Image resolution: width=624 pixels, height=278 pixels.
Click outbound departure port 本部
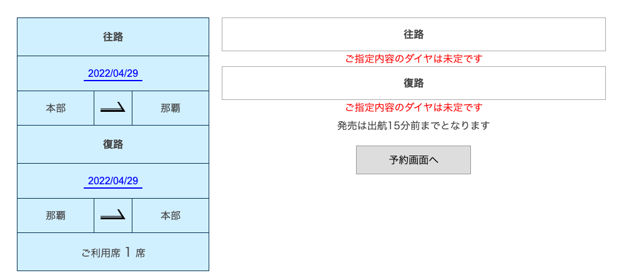(x=56, y=108)
